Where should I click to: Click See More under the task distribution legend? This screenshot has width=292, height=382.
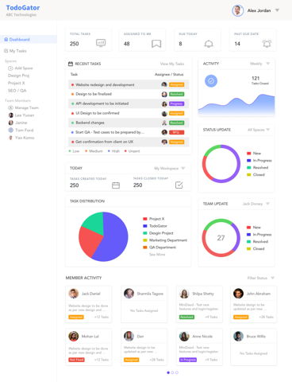[x=157, y=255]
